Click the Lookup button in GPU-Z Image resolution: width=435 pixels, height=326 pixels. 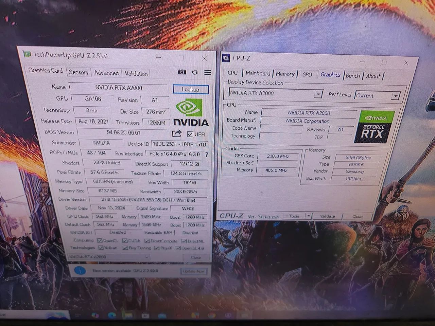(191, 89)
